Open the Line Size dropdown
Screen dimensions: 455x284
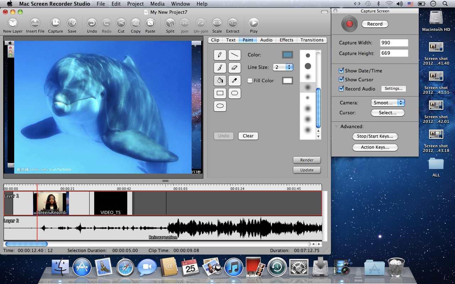[x=283, y=67]
